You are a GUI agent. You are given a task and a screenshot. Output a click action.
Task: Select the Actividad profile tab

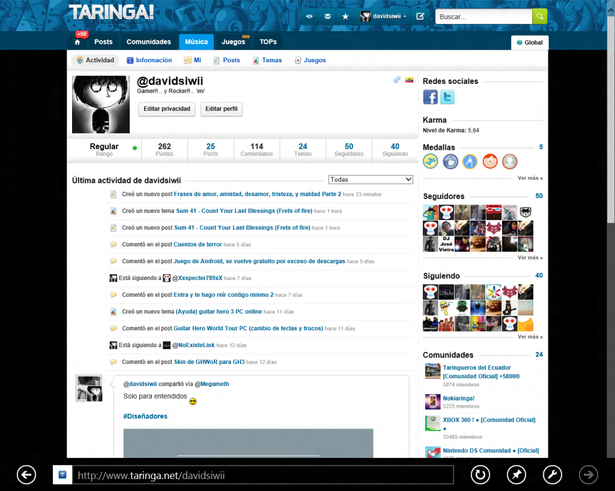[x=95, y=60]
